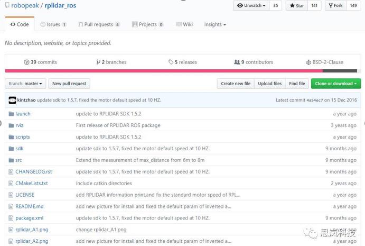View the 35 watchers count

[x=276, y=5]
